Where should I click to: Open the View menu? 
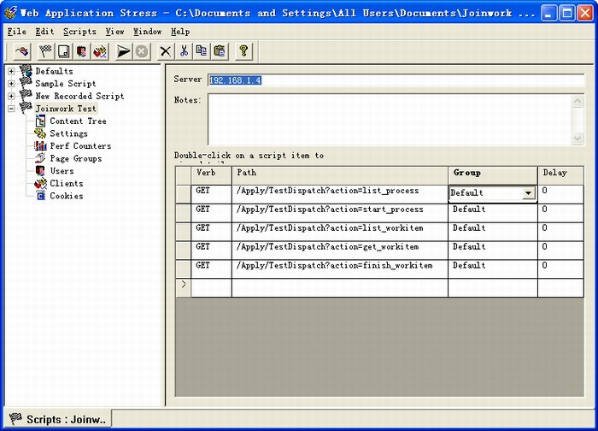point(114,32)
